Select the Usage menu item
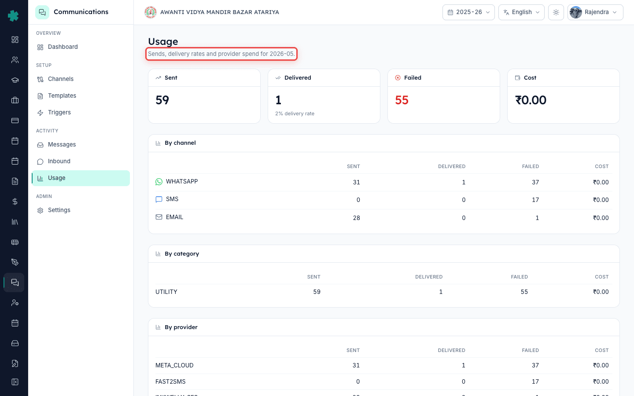The width and height of the screenshot is (634, 396). point(81,178)
